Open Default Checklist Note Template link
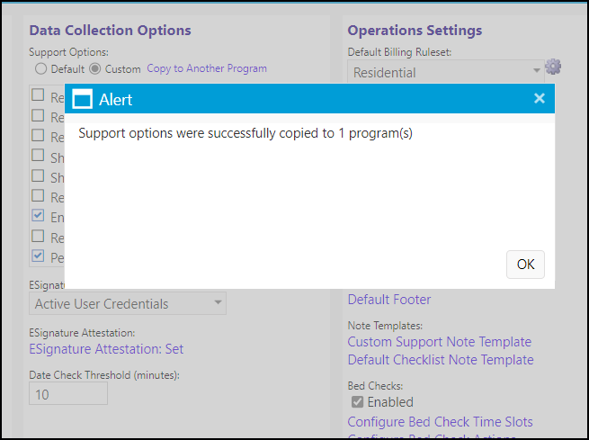The image size is (589, 440). click(x=441, y=360)
